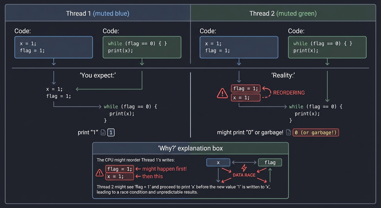Click the boxed "1" output value
This screenshot has height=208, width=381.
[x=111, y=132]
